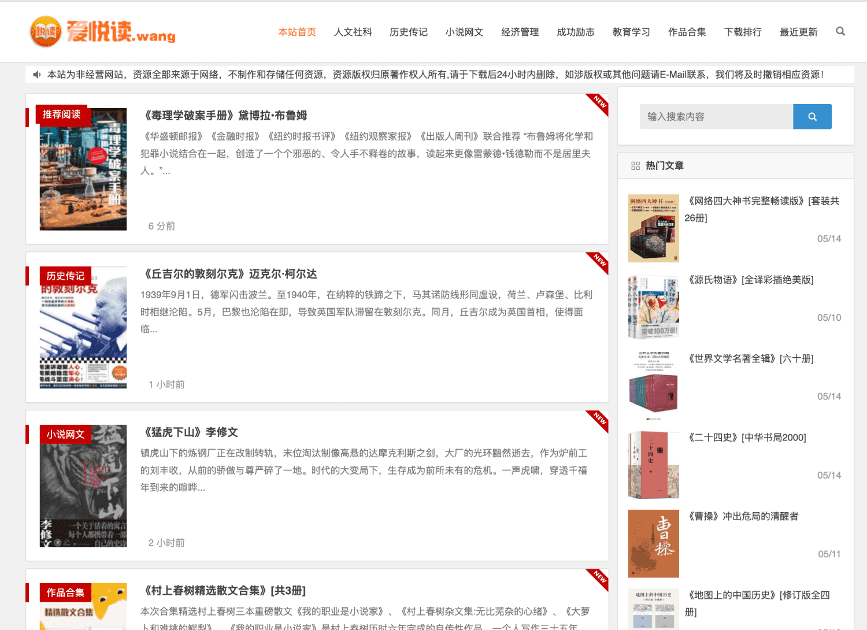Open hot article 《二十四史》[中华书局2000]

tap(746, 438)
